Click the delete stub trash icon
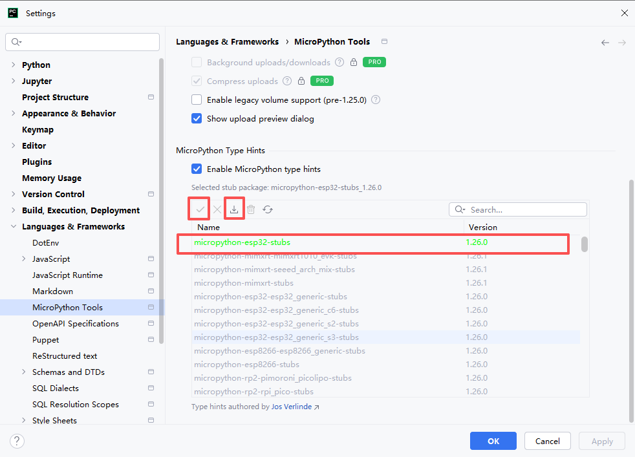The image size is (635, 457). [x=251, y=209]
